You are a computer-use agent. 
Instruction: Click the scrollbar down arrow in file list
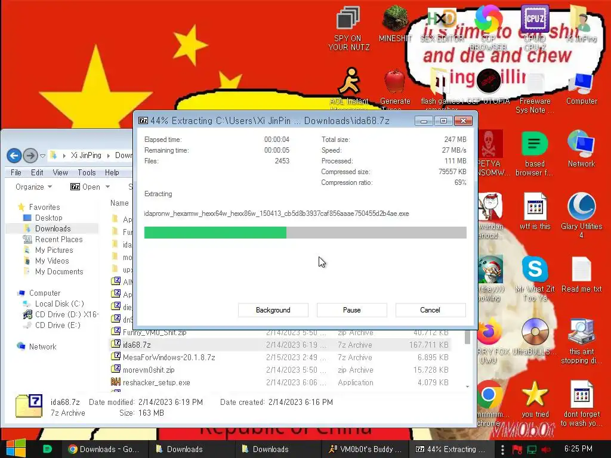tap(467, 386)
